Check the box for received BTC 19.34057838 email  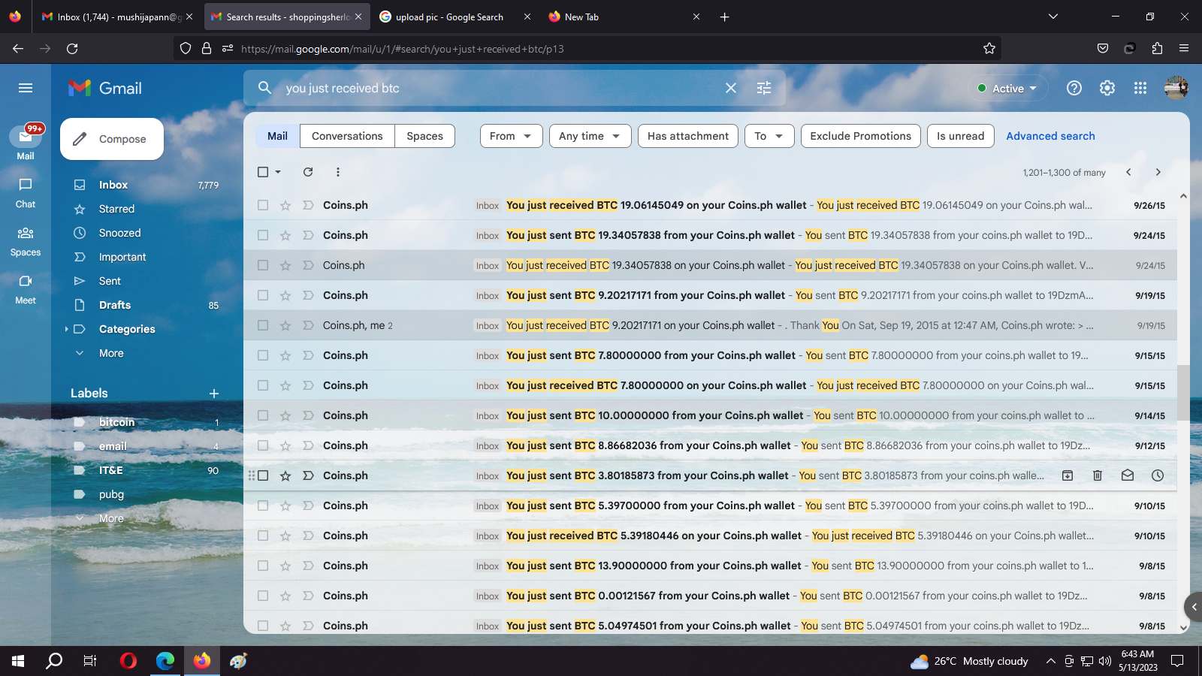click(x=263, y=265)
